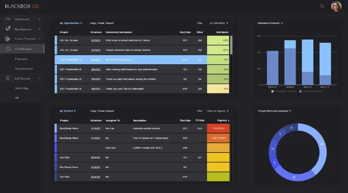Viewport: 348px width, 193px height.
Task: Collapse the Self-Service section minus sign
Action: pyautogui.click(x=39, y=78)
